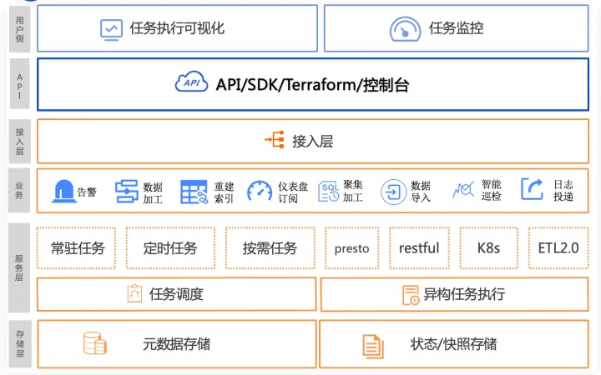This screenshot has height=375, width=601.
Task: Click the 元数据存储 database icon
Action: pos(94,343)
